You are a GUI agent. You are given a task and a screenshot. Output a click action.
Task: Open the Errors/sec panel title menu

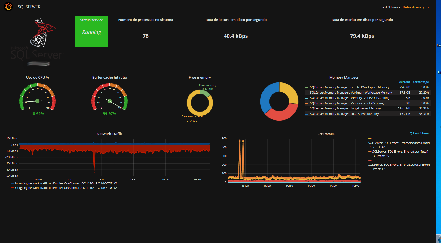click(x=326, y=134)
